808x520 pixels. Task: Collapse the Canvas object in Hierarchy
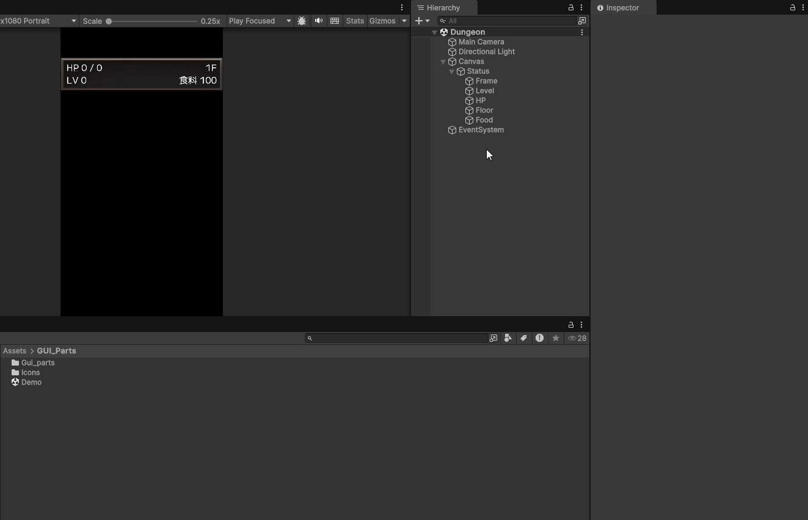(x=443, y=62)
